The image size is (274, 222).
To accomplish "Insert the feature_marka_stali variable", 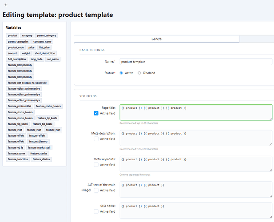I will pos(39,147).
